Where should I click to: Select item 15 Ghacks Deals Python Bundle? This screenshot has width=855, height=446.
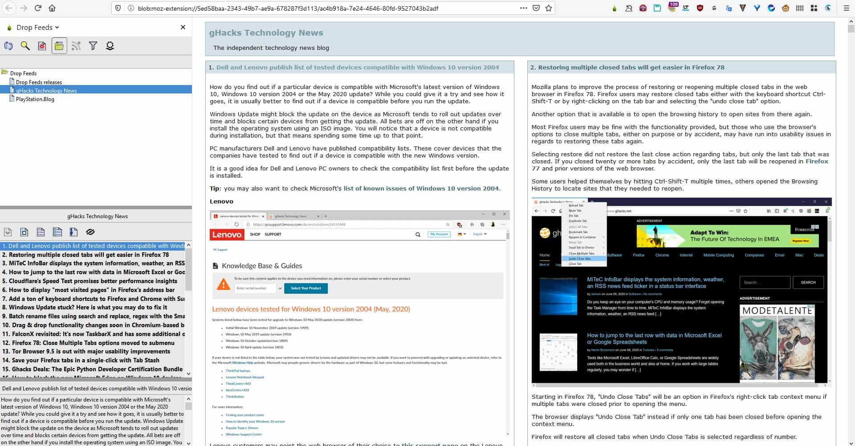[93, 369]
